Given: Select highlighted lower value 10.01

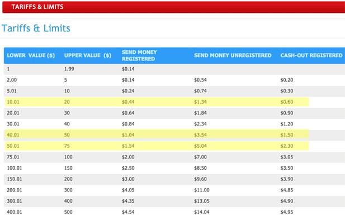Looking at the screenshot, I should pyautogui.click(x=13, y=102).
